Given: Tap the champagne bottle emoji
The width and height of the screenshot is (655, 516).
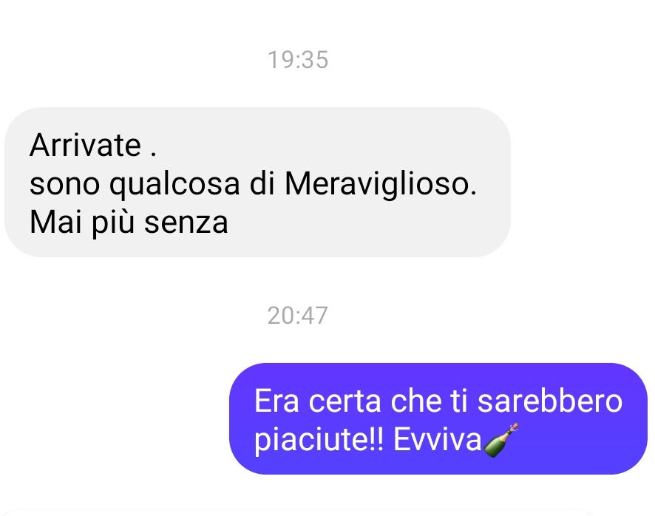Looking at the screenshot, I should point(500,440).
